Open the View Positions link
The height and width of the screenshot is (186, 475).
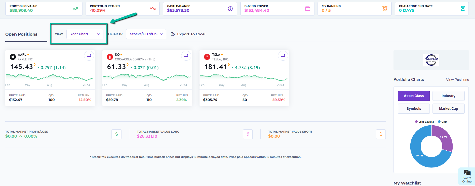(x=457, y=80)
